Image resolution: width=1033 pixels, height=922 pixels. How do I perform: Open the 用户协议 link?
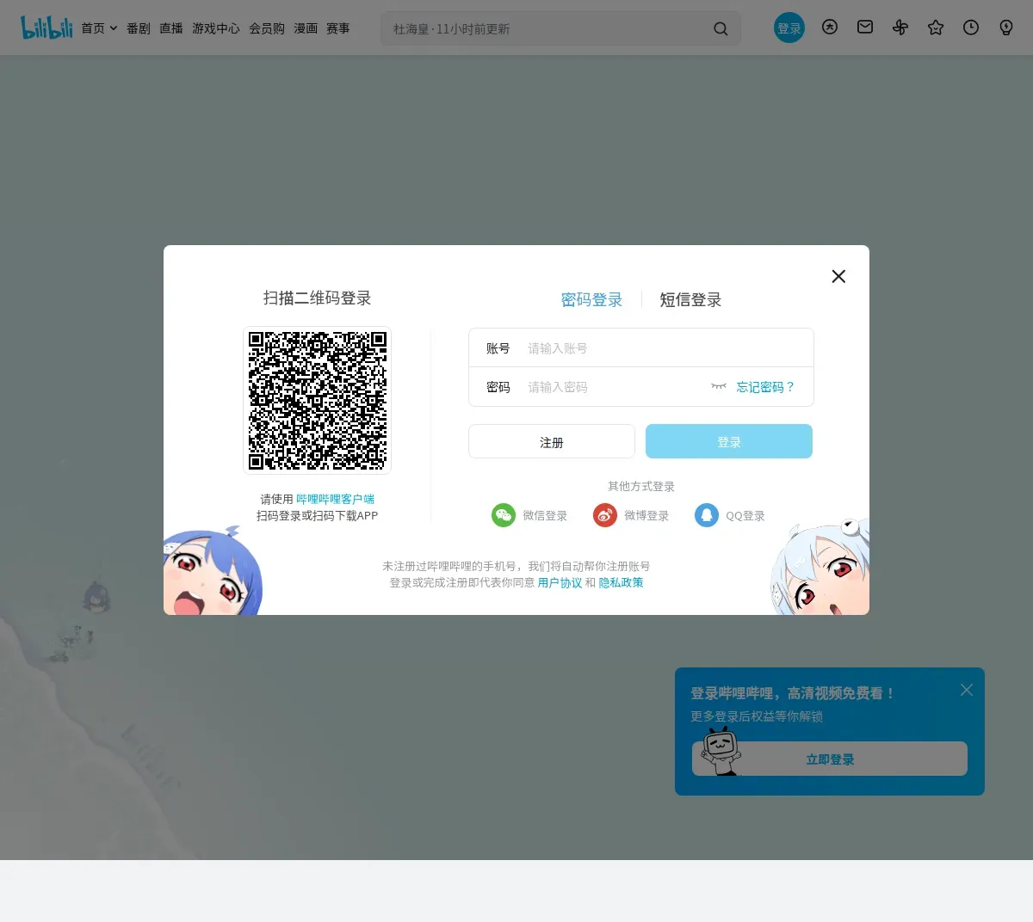(560, 582)
